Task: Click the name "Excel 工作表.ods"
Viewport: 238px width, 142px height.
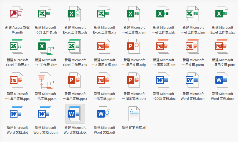Action: [75, 32]
